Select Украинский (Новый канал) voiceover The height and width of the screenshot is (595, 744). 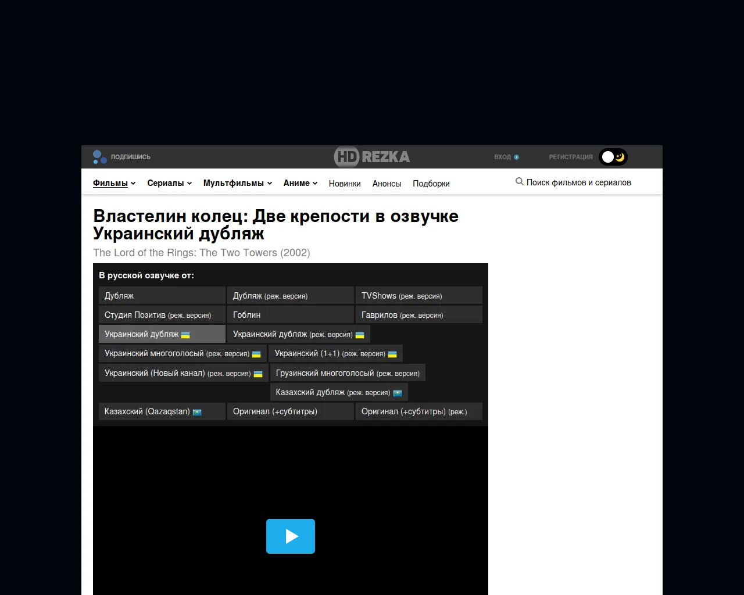(184, 373)
